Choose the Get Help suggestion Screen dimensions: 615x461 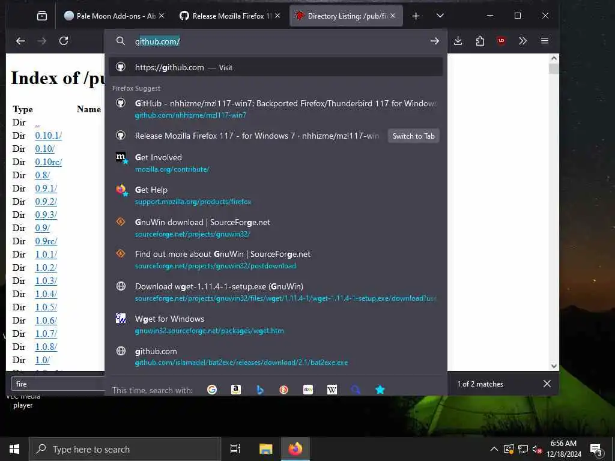pyautogui.click(x=276, y=195)
